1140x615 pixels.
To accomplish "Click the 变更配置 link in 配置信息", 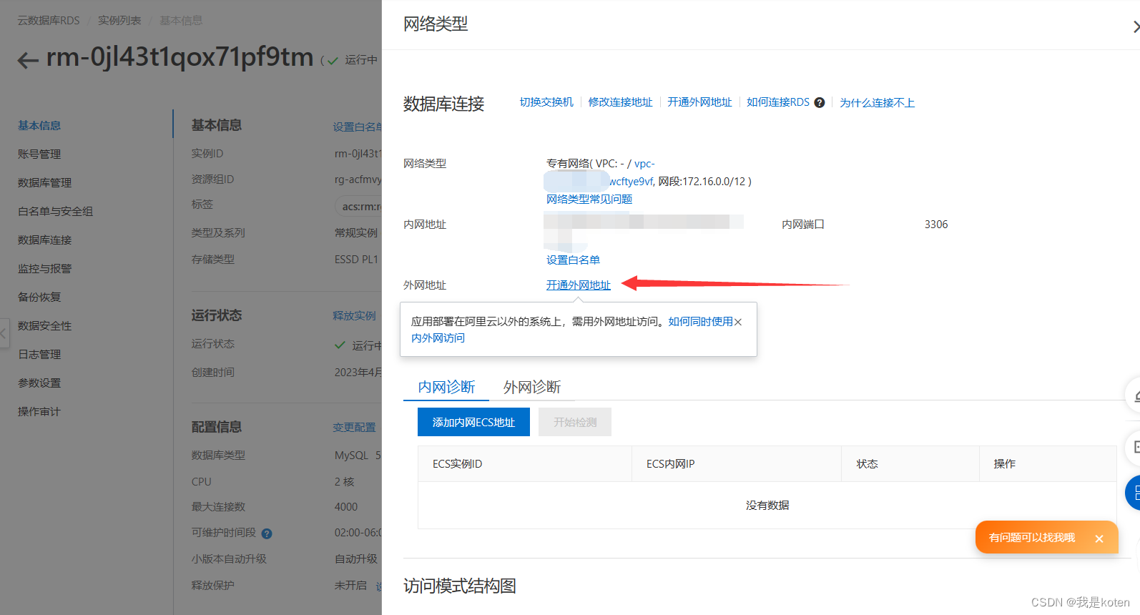I will click(354, 427).
